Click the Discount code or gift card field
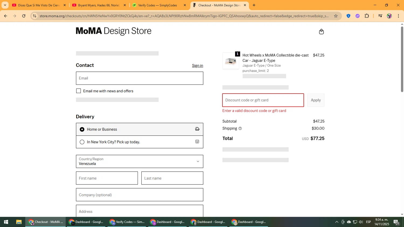Screen dimensions: 404x227 [263, 100]
